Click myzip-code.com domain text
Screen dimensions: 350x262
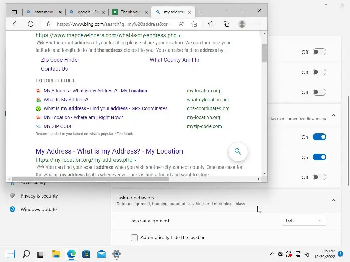point(204,126)
